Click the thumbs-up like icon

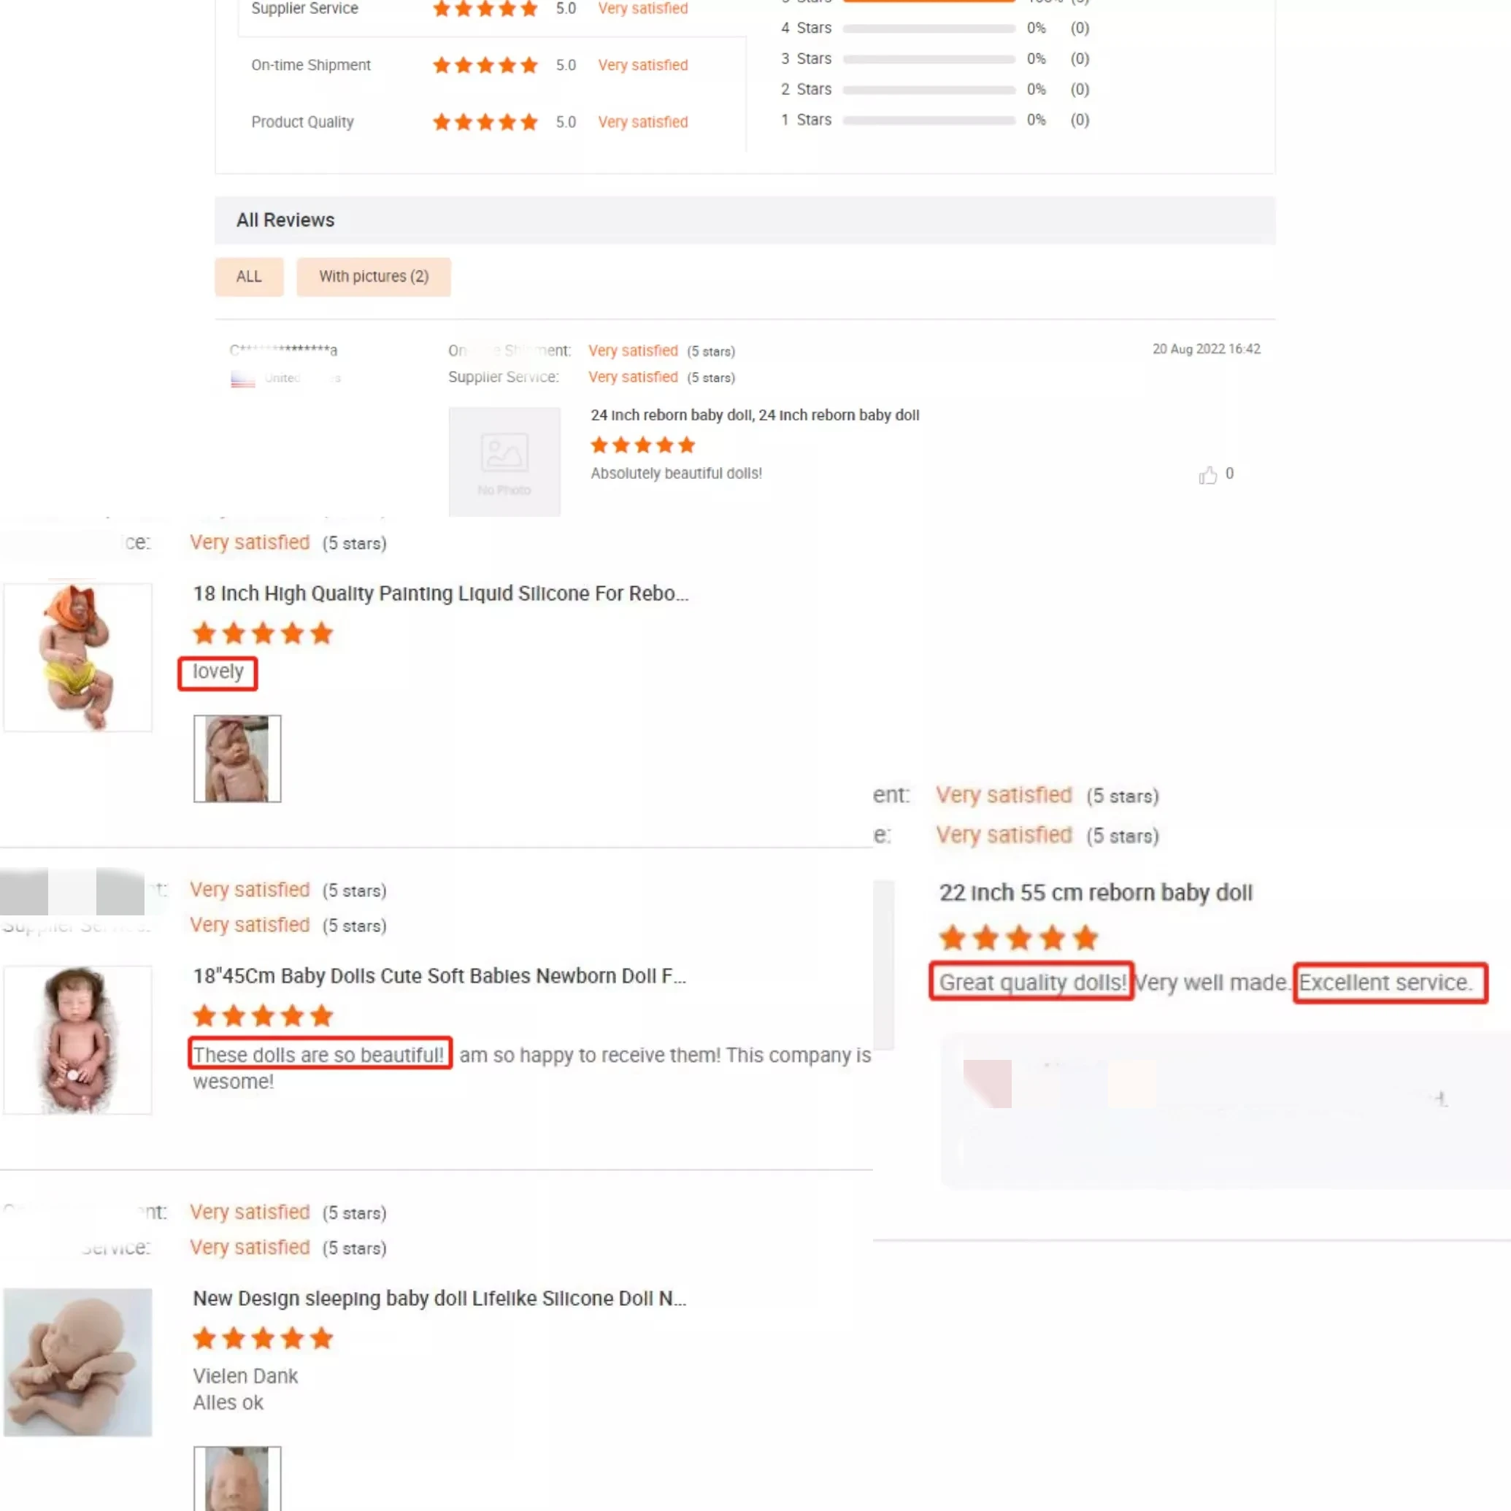coord(1207,474)
